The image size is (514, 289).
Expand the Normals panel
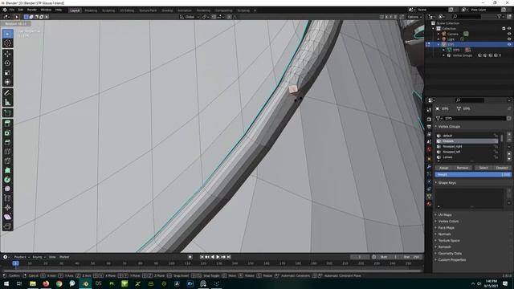[444, 234]
